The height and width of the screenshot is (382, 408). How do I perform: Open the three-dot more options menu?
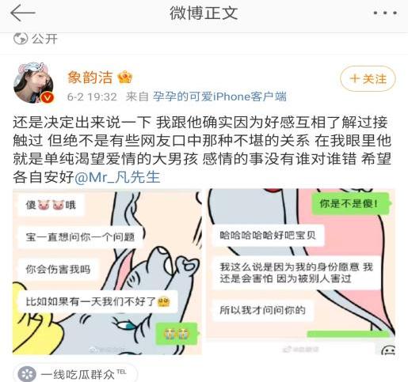coord(385,13)
